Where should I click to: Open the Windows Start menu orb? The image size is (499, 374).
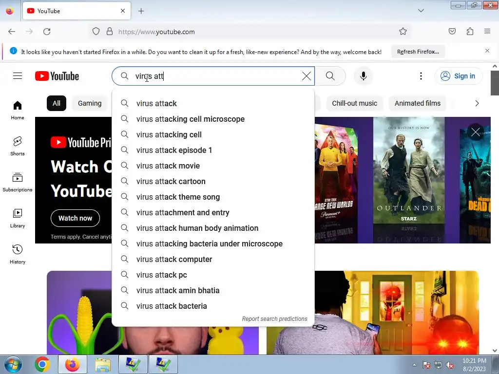13,364
